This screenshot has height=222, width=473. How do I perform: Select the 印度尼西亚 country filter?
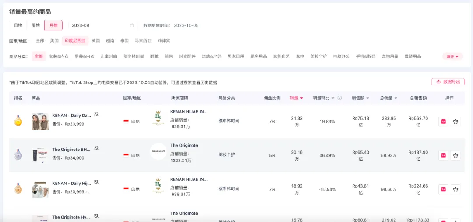point(75,41)
